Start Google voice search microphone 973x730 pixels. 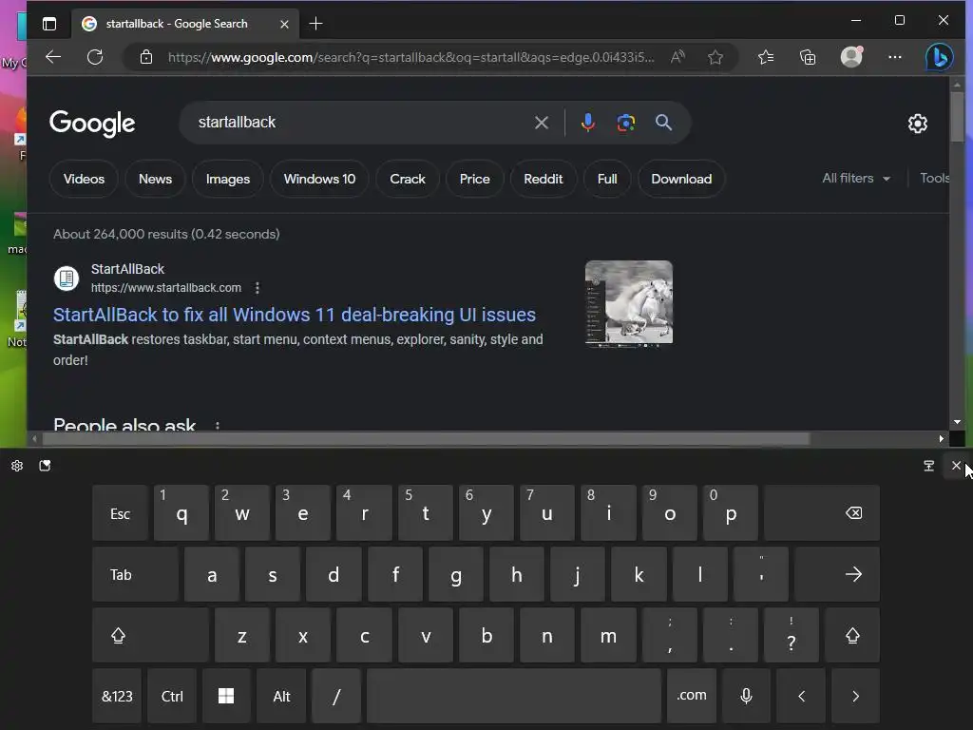pyautogui.click(x=587, y=123)
